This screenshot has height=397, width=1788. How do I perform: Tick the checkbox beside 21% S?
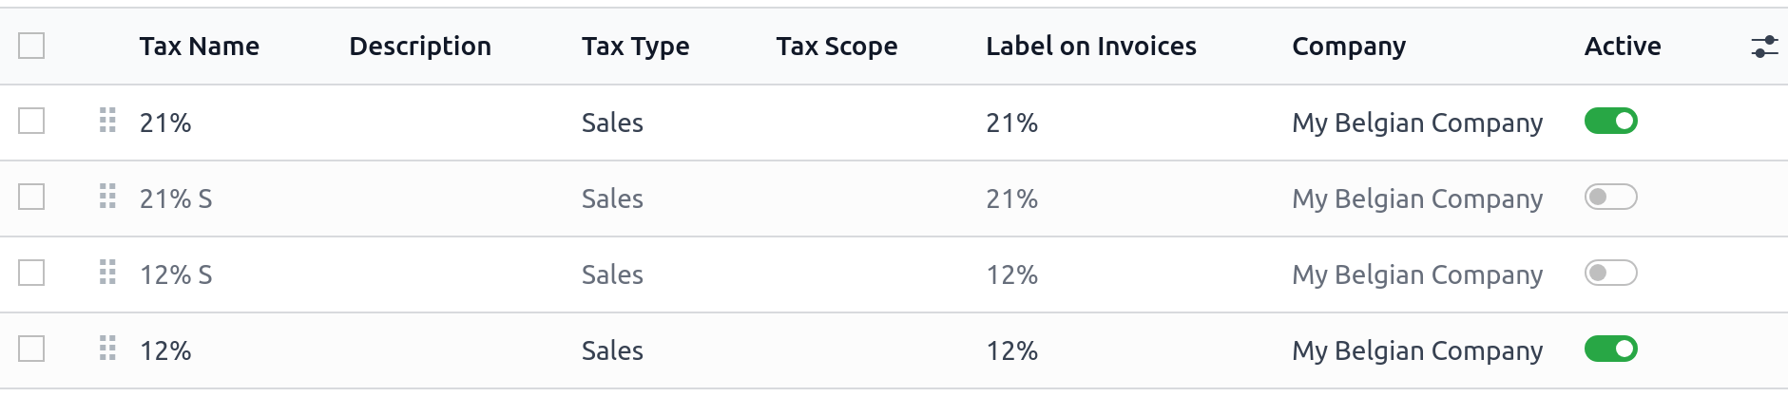pos(31,197)
